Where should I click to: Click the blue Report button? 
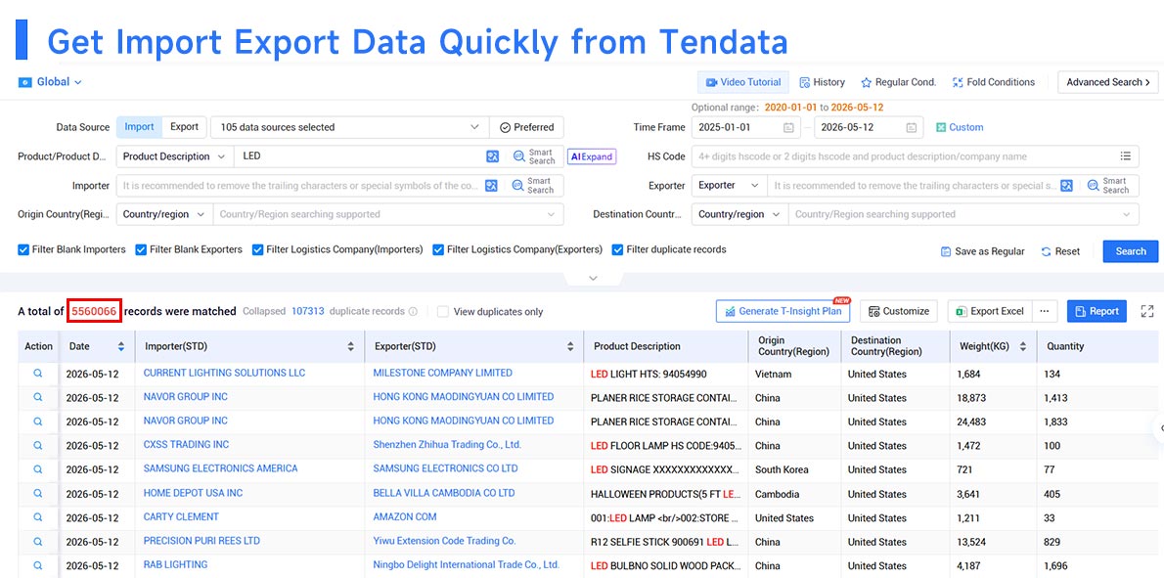1097,312
